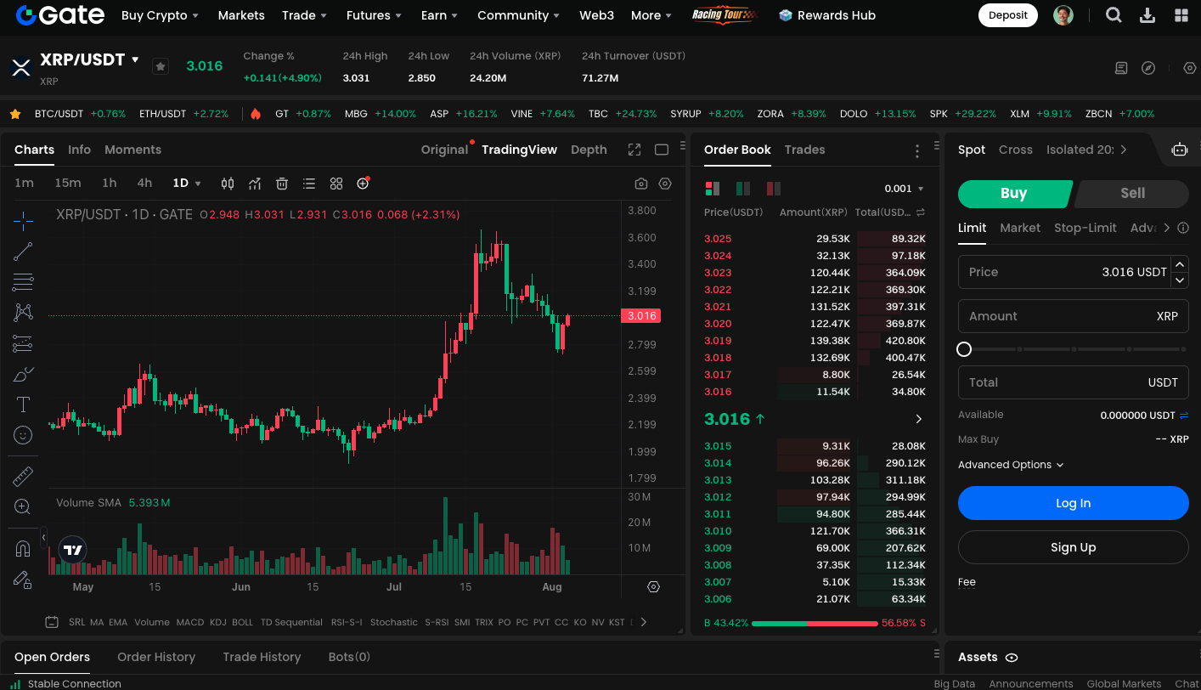Image resolution: width=1201 pixels, height=690 pixels.
Task: Select the crosshair cursor tool
Action: click(x=23, y=221)
